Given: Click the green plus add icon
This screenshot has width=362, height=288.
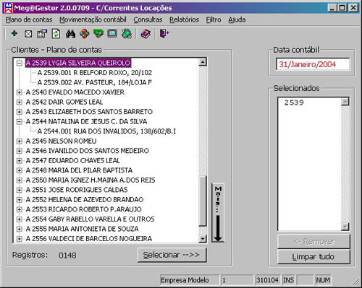Looking at the screenshot, I should tap(14, 33).
